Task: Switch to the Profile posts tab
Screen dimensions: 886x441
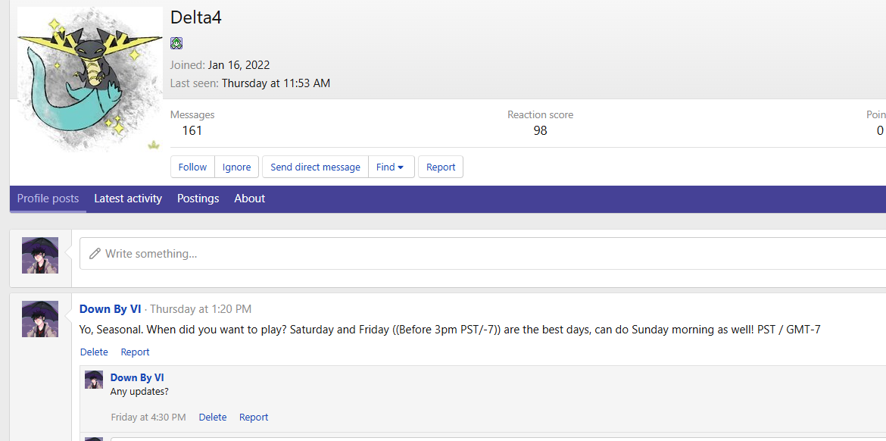Action: (48, 199)
